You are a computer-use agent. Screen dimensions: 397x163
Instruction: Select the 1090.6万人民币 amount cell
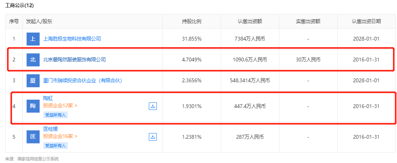tap(250, 60)
